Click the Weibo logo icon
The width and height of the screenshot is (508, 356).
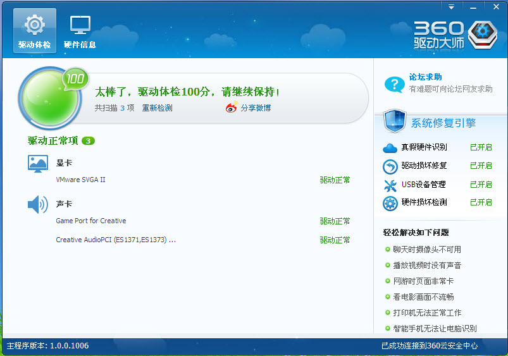click(232, 107)
